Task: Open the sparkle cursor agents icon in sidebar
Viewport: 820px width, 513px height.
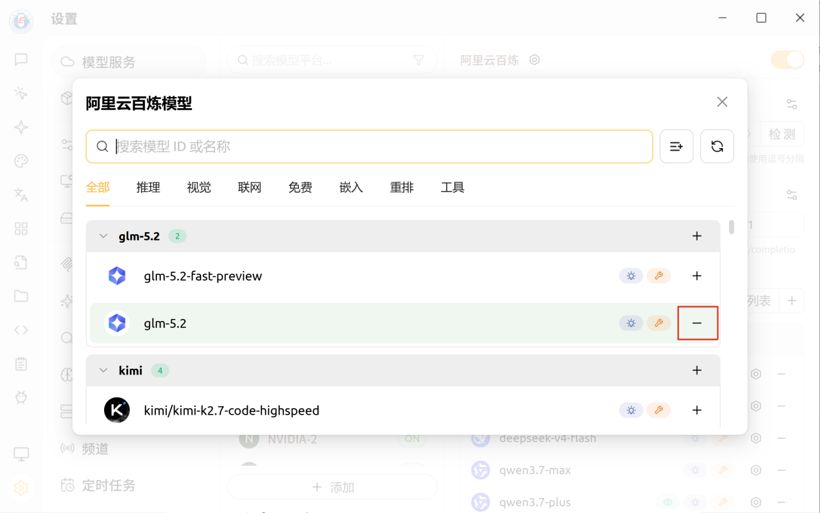Action: pos(21,94)
